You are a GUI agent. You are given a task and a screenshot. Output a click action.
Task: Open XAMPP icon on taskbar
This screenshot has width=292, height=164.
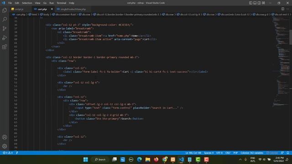[173, 159]
